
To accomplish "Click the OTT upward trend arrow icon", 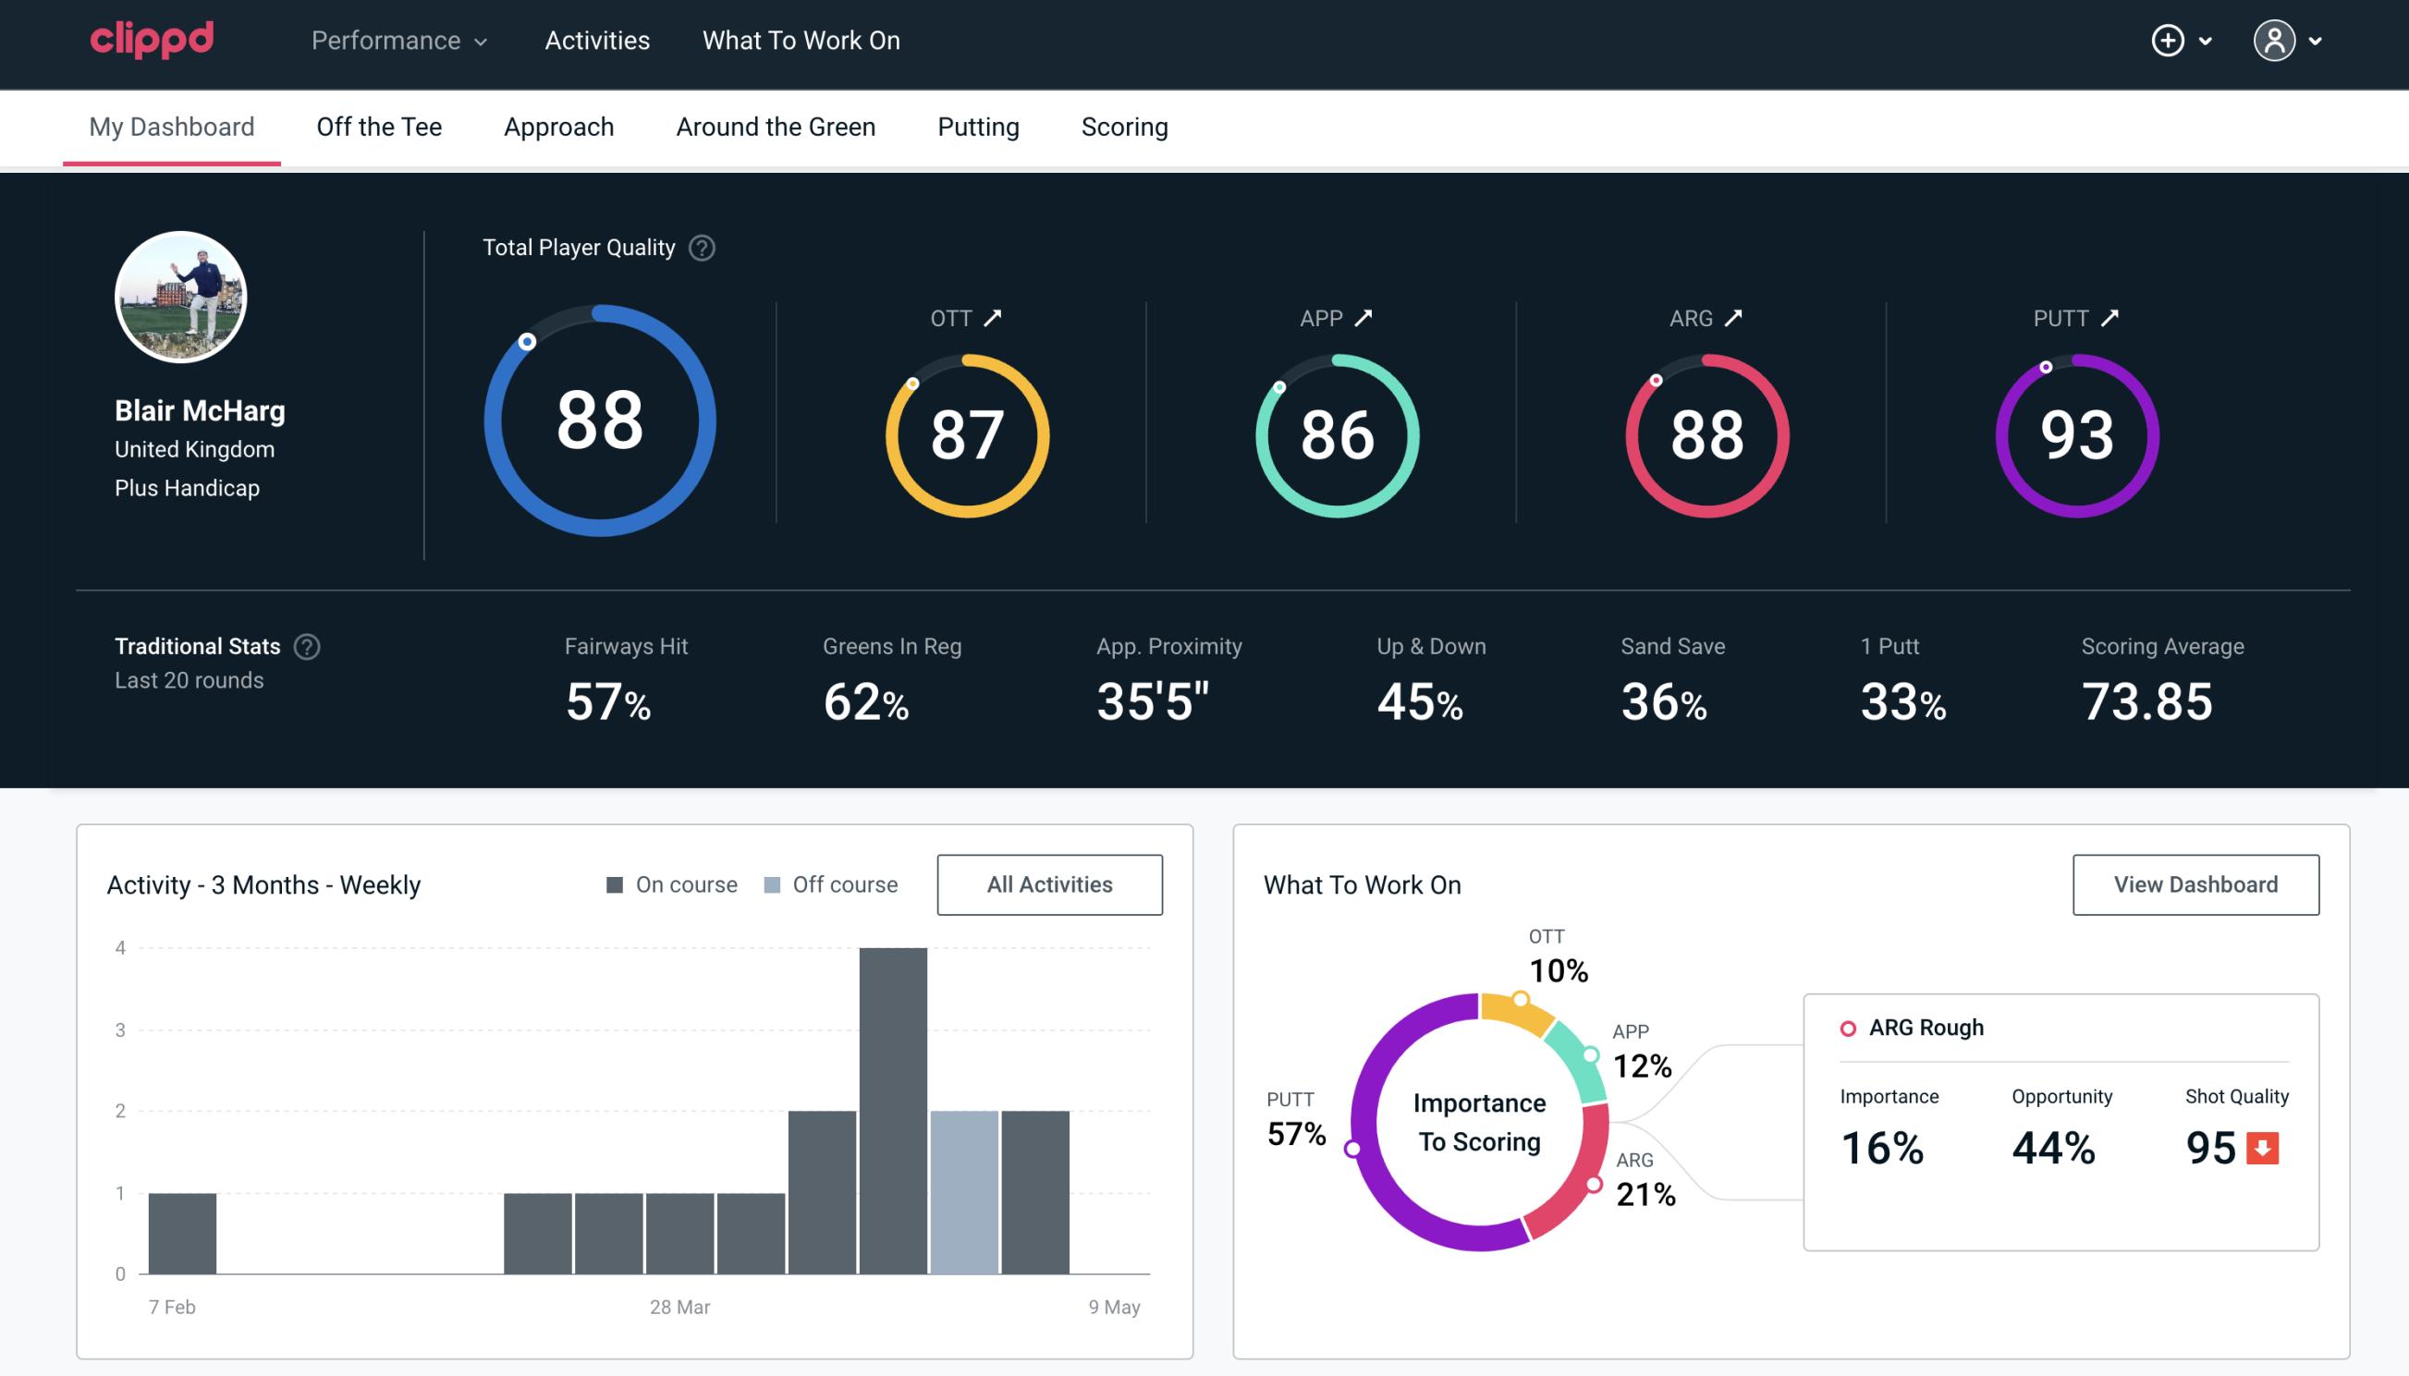I will coord(993,316).
